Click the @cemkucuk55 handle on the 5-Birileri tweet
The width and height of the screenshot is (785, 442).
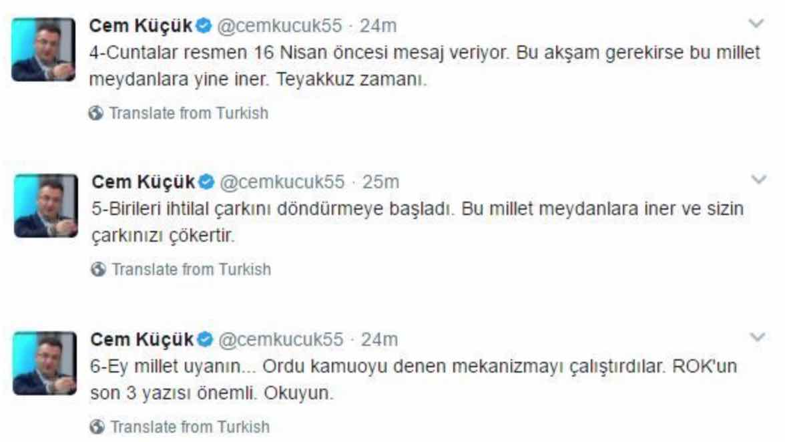[283, 182]
